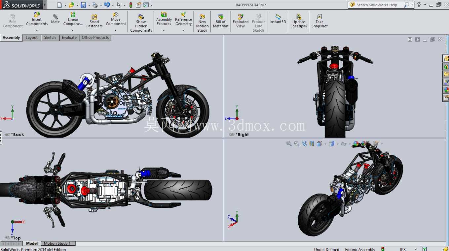449x251 pixels.
Task: Click the Open file icon
Action: point(71,5)
